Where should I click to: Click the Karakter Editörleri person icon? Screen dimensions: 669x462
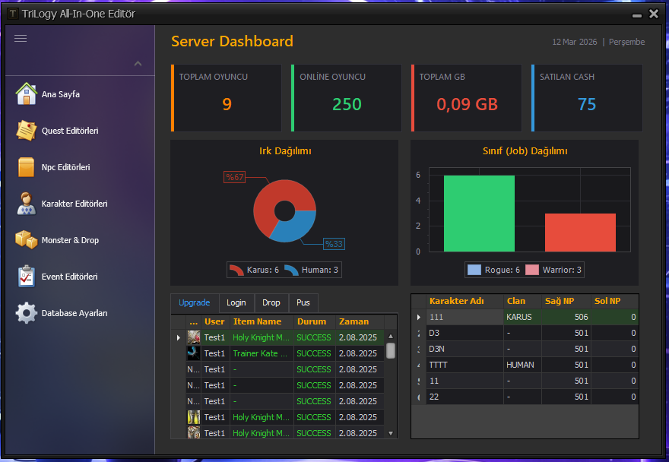pos(27,204)
